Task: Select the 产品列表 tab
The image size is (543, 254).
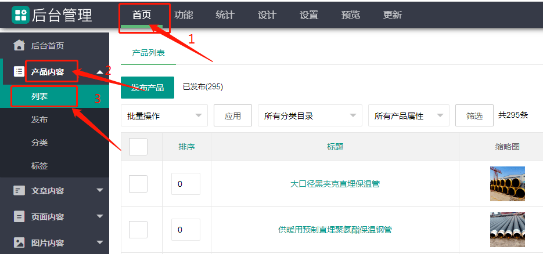Action: (x=148, y=53)
